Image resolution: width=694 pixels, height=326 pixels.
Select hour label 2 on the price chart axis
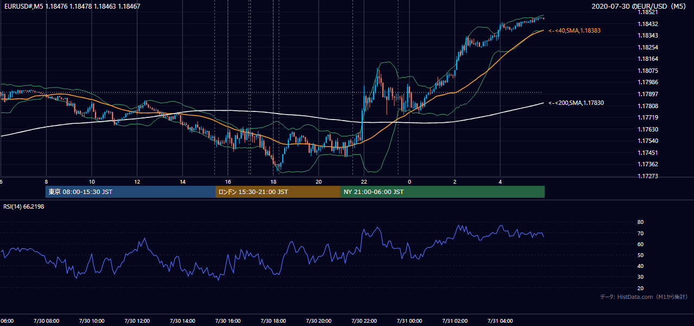(x=455, y=182)
